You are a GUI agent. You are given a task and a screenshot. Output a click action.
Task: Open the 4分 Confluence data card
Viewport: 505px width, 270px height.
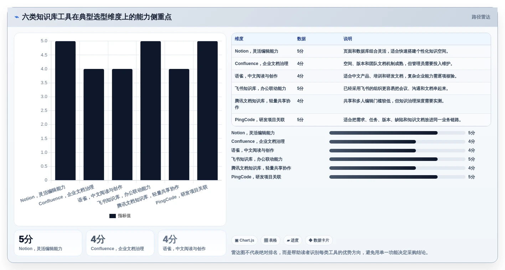click(120, 243)
